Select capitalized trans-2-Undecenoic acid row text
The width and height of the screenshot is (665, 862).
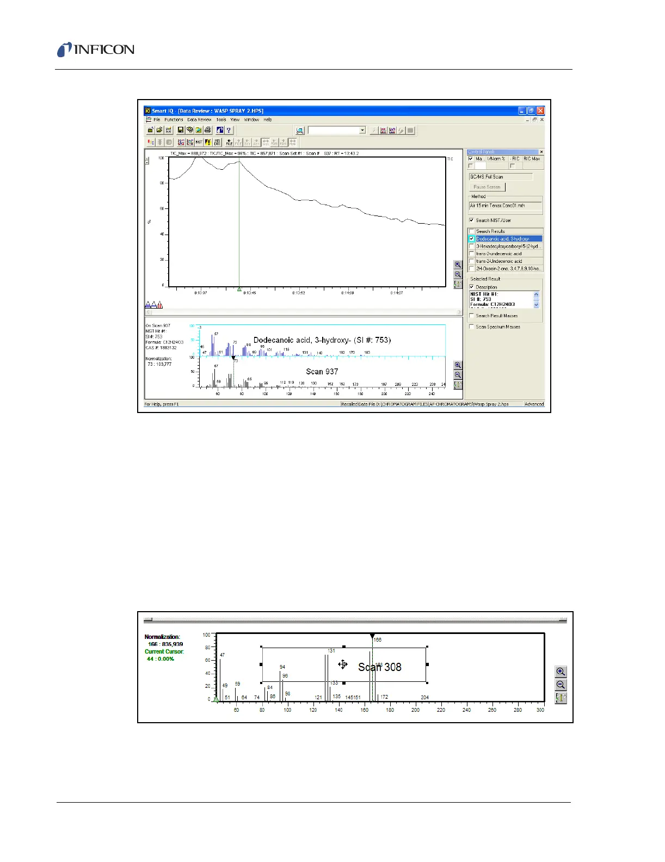click(499, 261)
